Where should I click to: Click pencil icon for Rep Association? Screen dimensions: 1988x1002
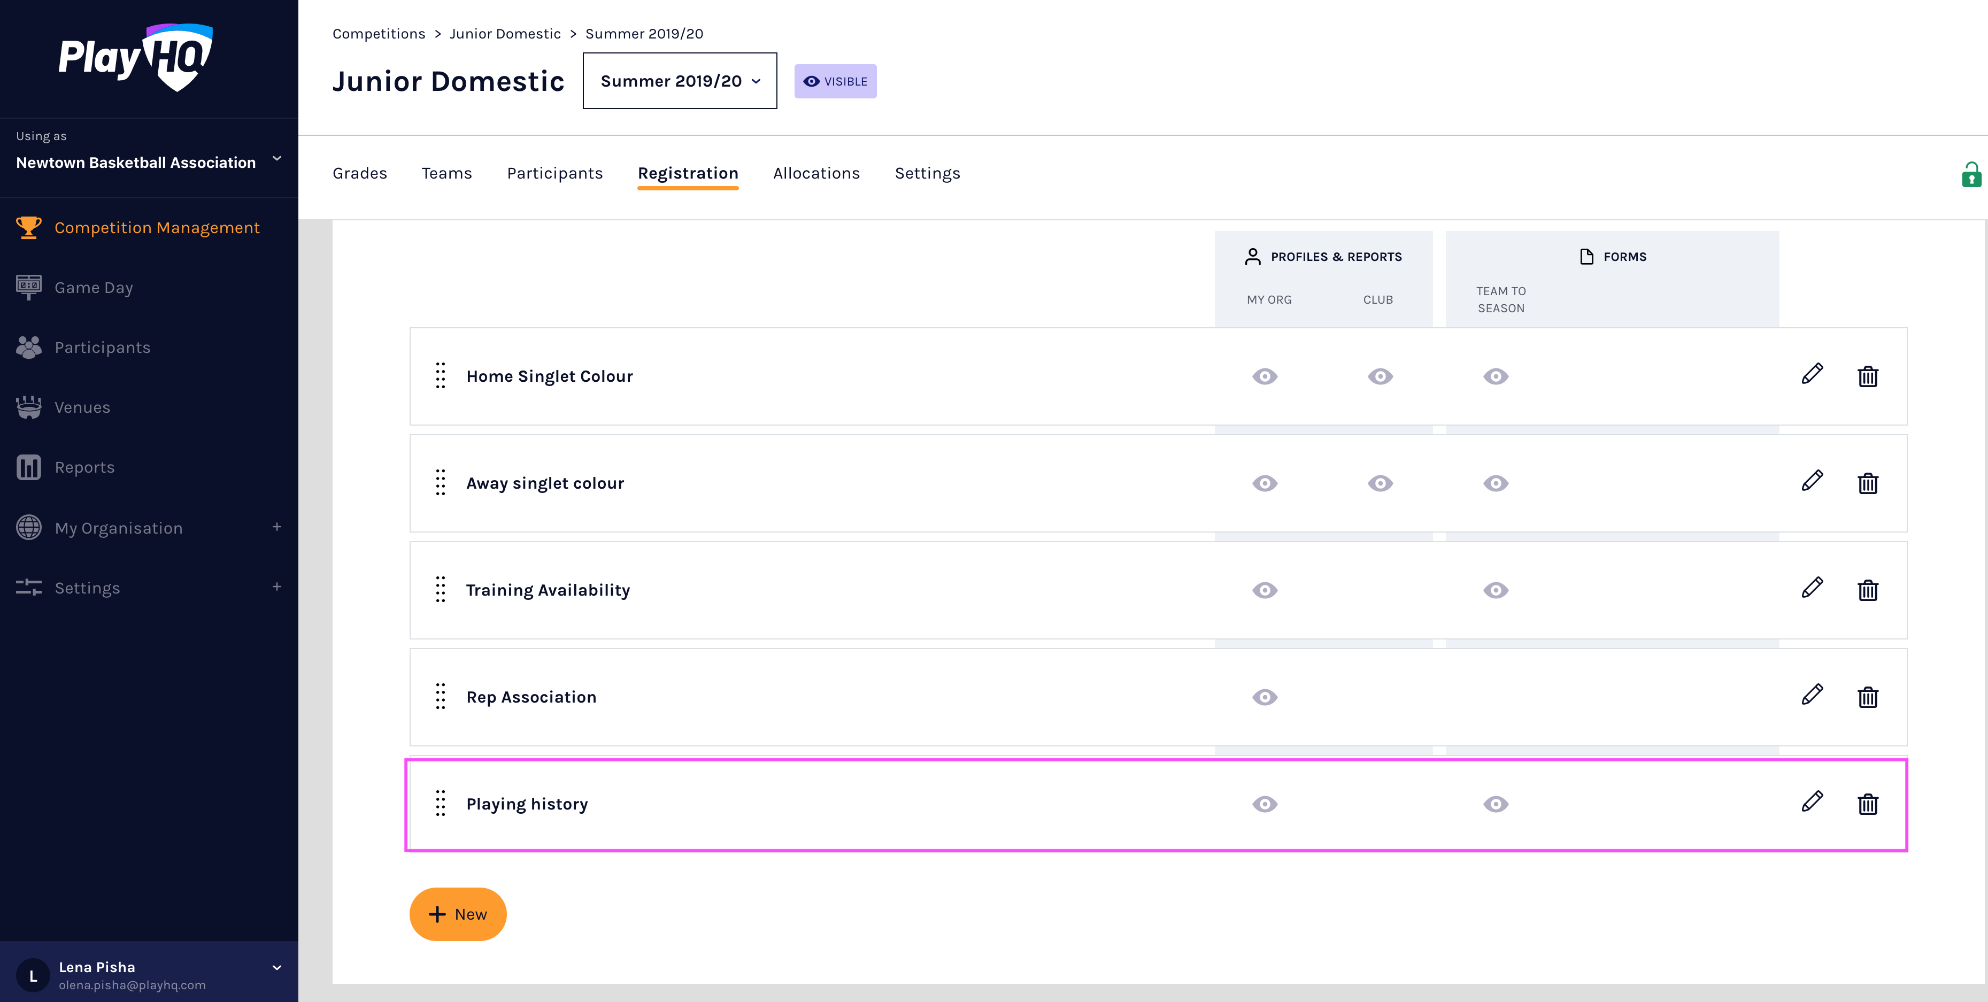point(1811,696)
